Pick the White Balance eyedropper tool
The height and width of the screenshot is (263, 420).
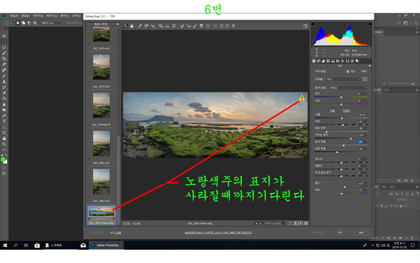(140, 26)
